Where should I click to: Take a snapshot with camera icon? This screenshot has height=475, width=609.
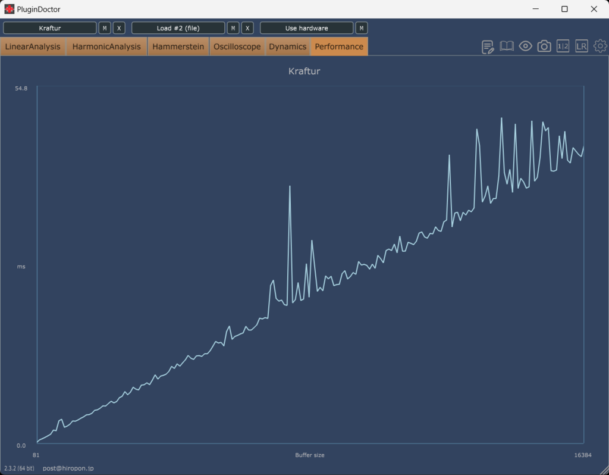(x=544, y=46)
